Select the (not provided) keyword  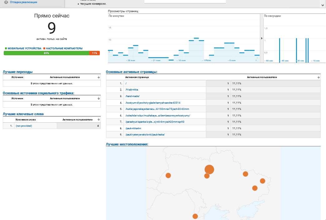pyautogui.click(x=24, y=126)
